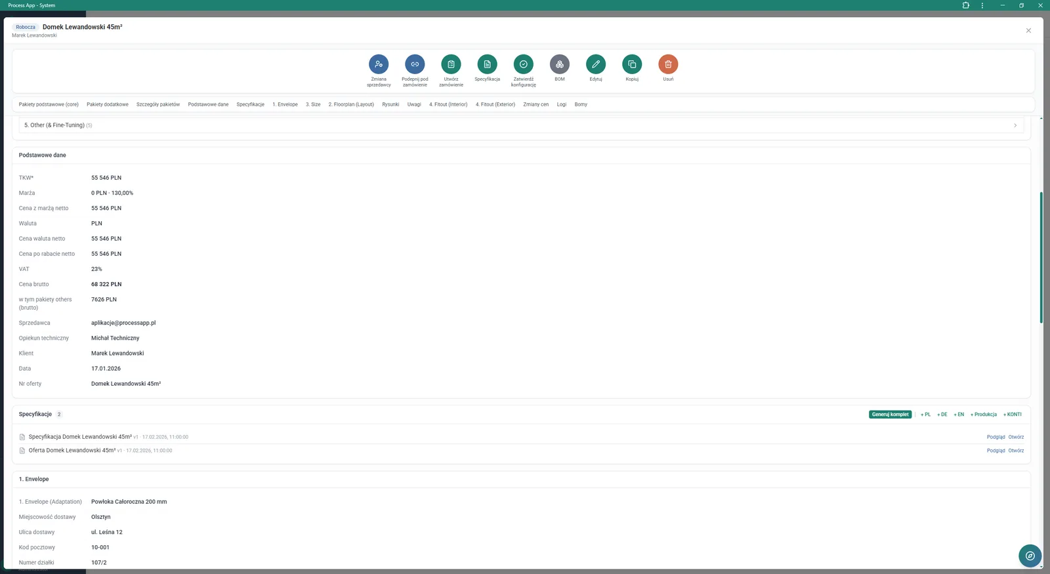Open 4. Fitout (Interior) tab

(x=448, y=104)
